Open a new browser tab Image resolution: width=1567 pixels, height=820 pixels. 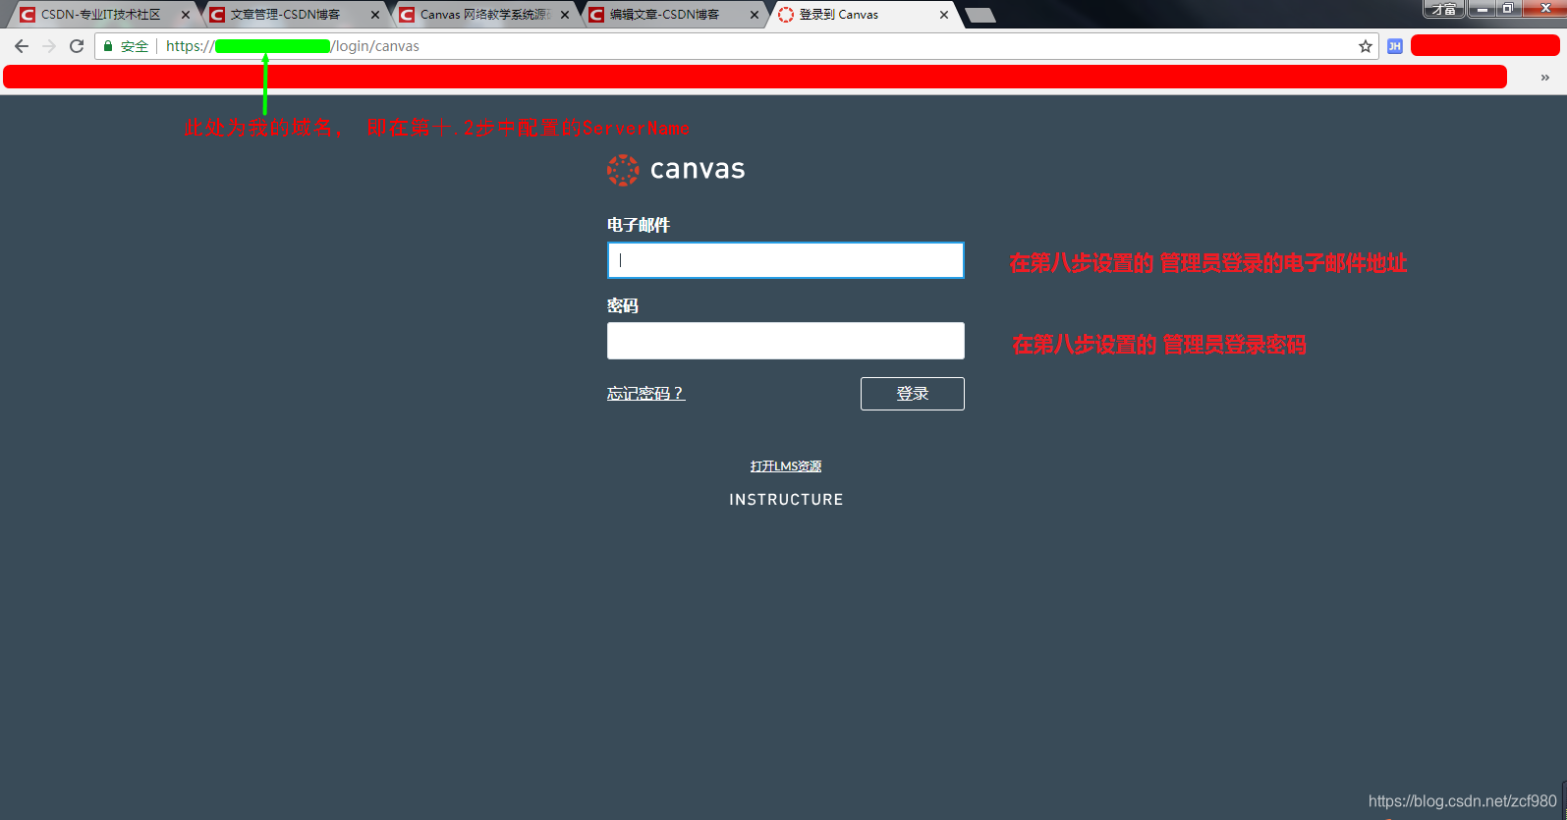(x=980, y=15)
